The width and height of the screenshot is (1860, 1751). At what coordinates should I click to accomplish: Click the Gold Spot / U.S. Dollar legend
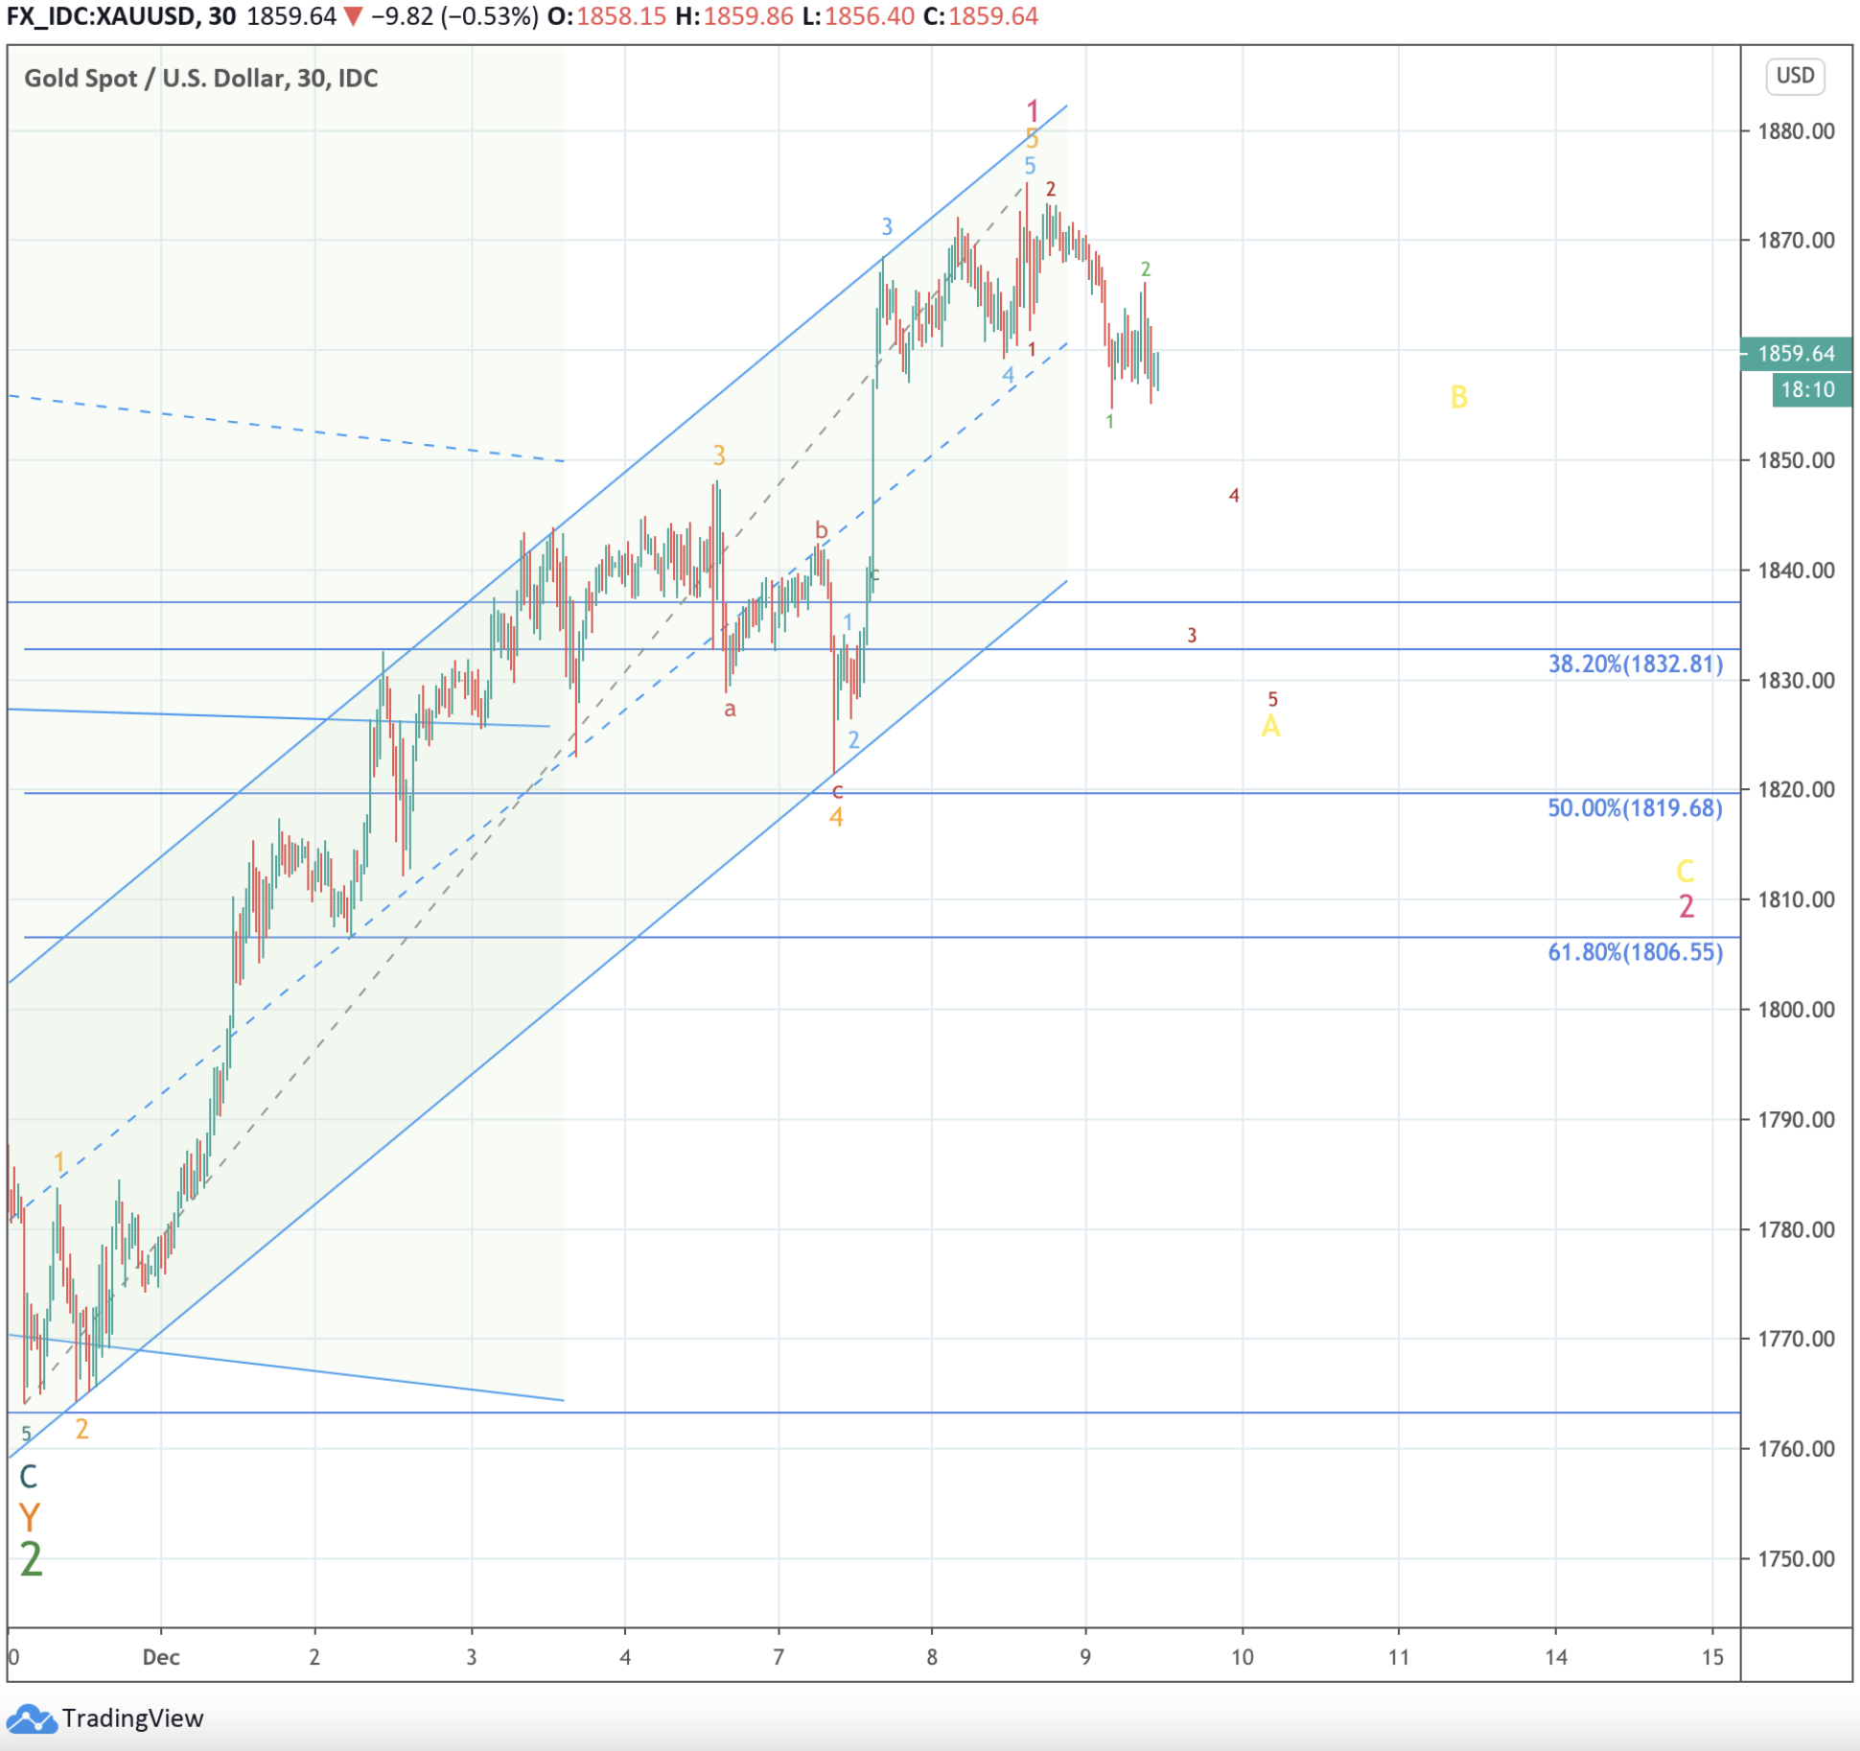pos(200,79)
